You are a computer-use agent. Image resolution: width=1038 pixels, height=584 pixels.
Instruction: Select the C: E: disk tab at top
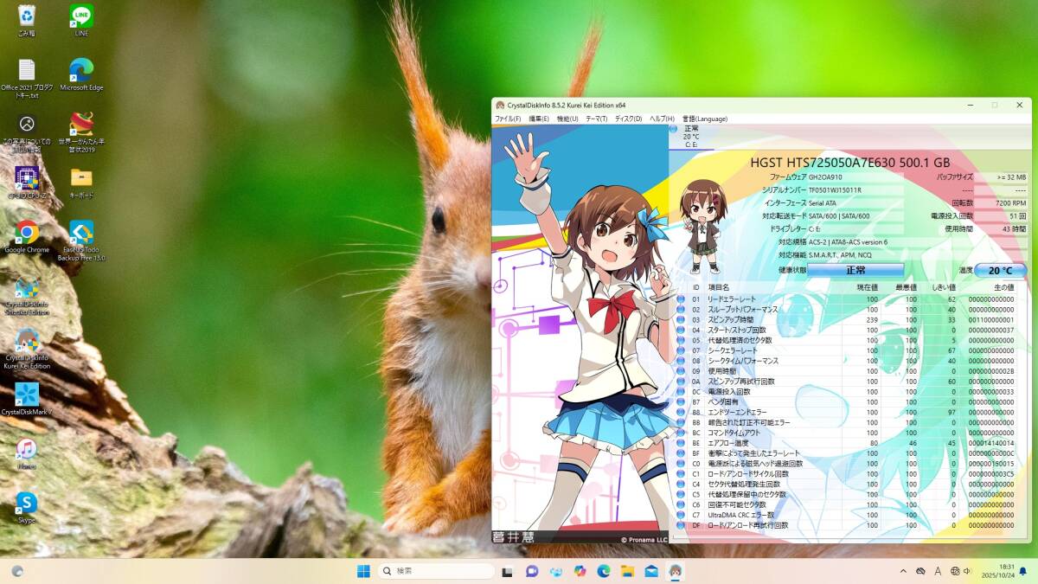[690, 137]
